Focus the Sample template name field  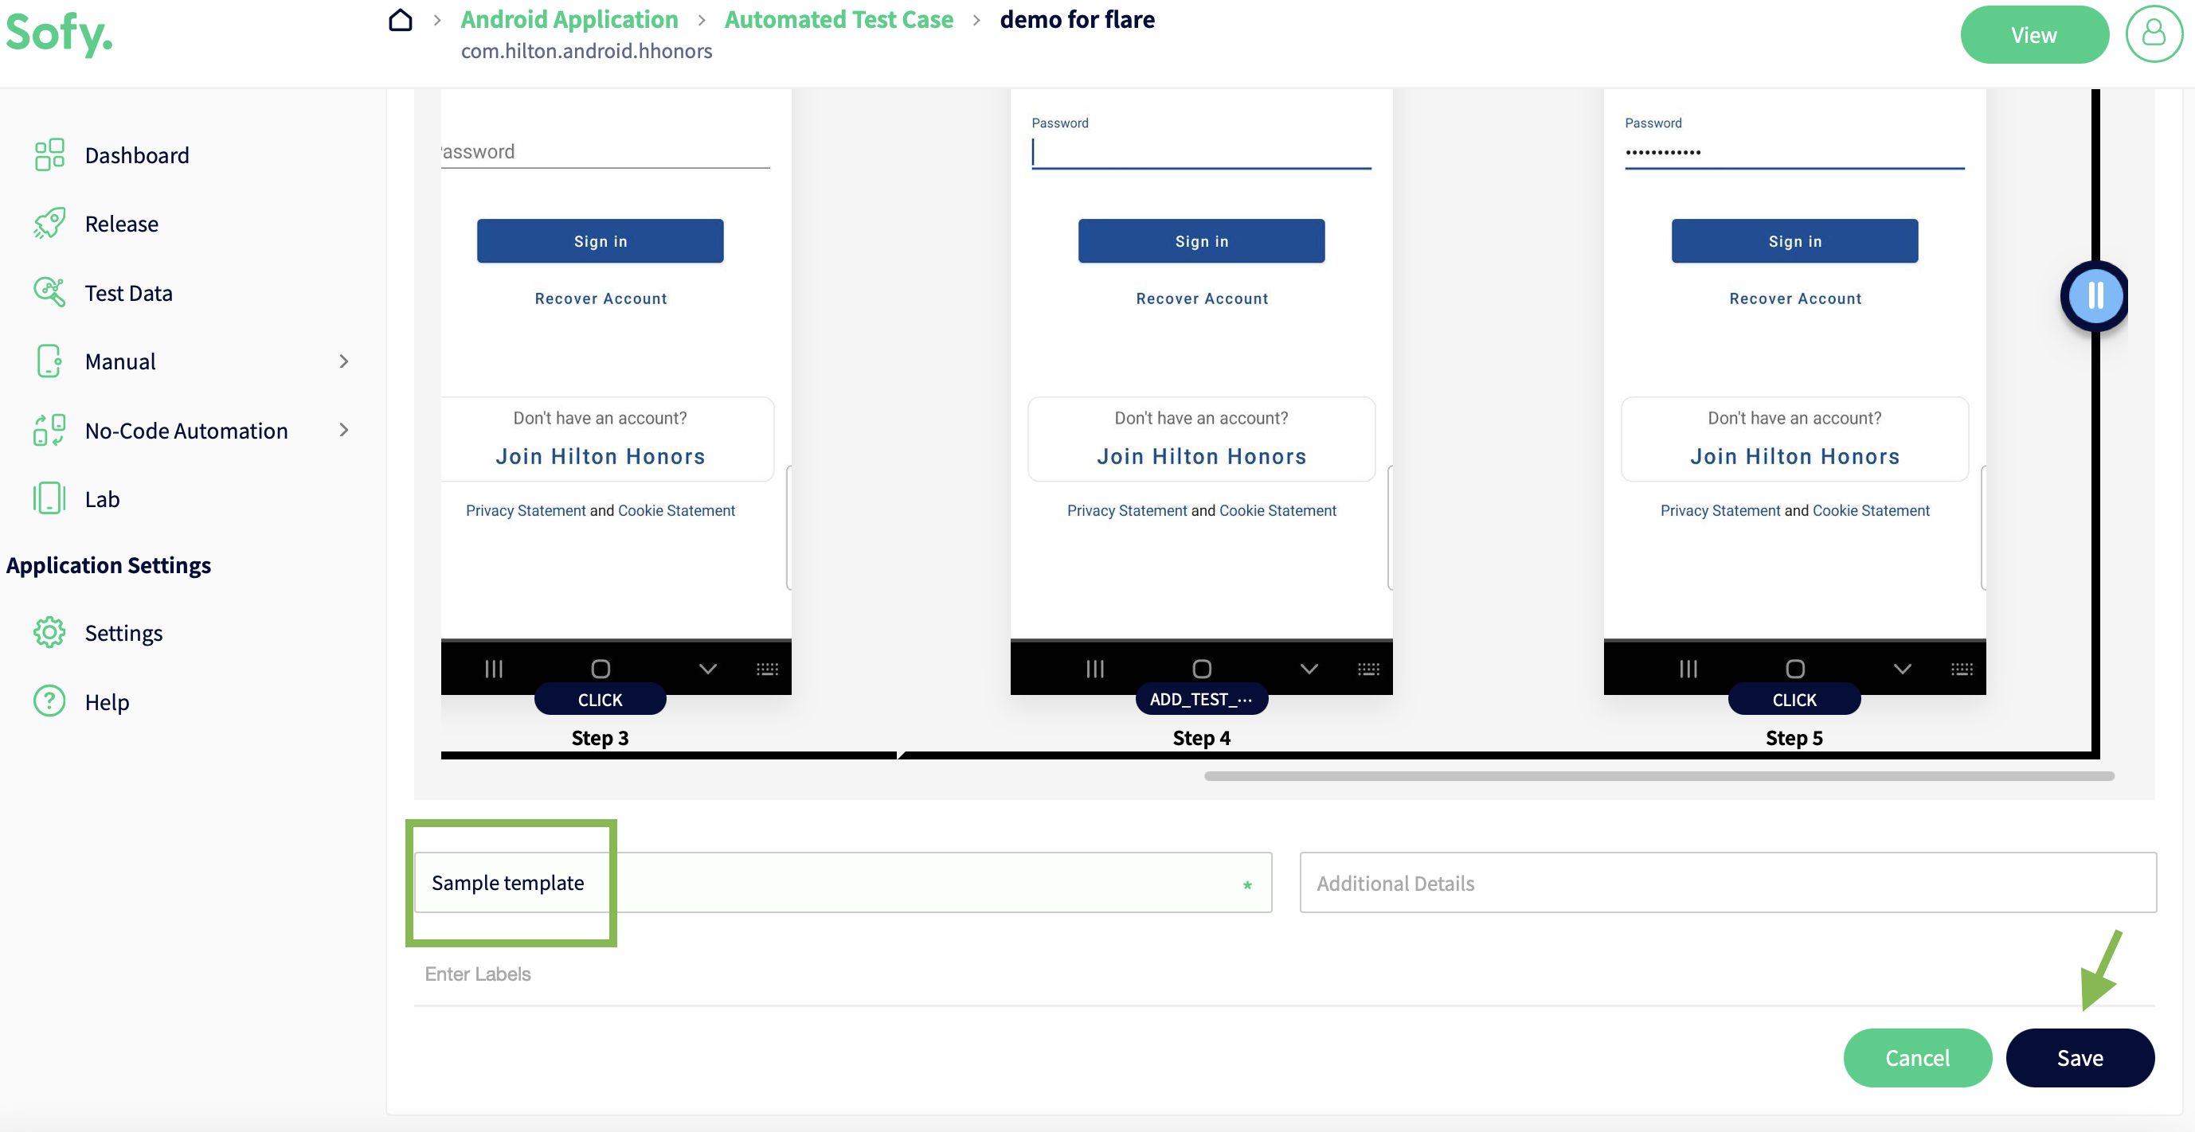[x=843, y=882]
